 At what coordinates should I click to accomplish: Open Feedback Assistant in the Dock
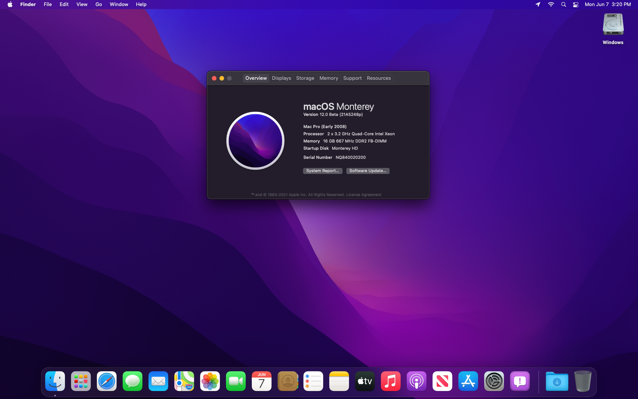coord(520,381)
